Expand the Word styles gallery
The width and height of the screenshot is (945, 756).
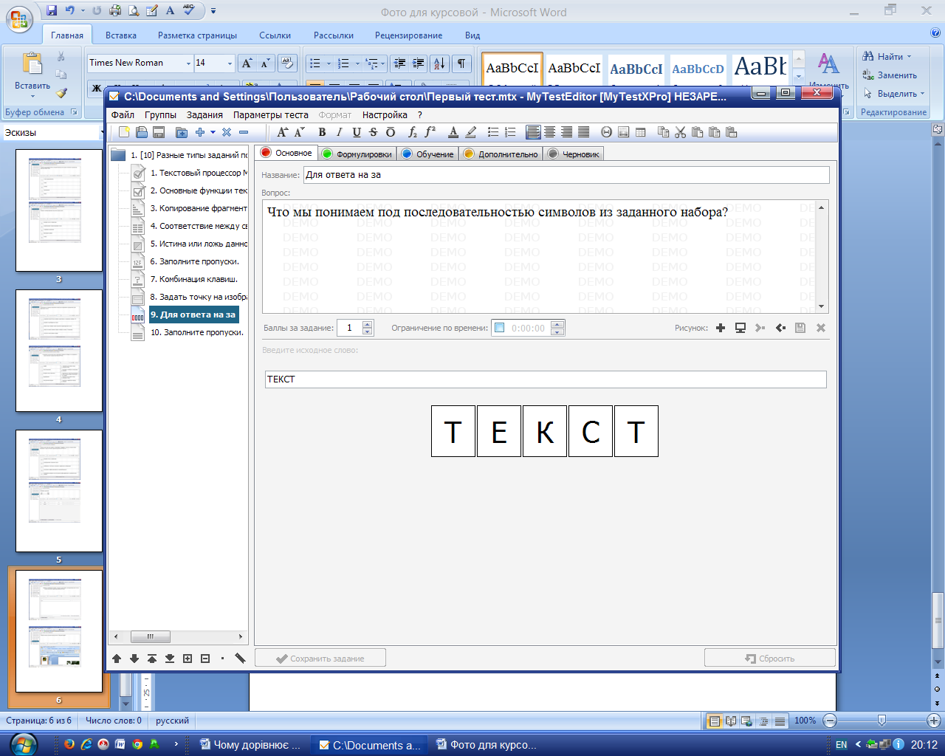point(799,77)
